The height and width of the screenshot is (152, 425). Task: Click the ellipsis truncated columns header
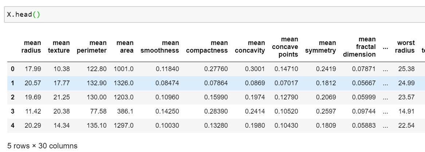[385, 47]
